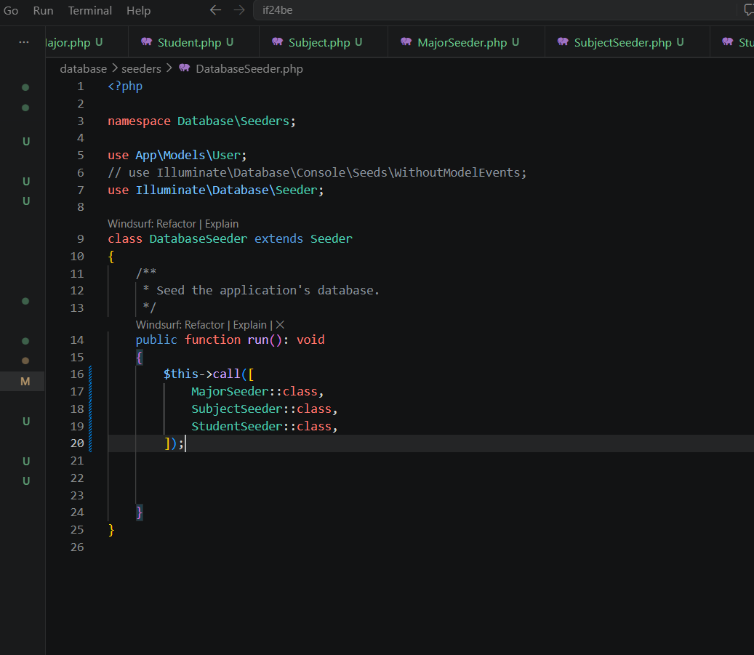The height and width of the screenshot is (655, 754).
Task: Click the MajorSeeder::class text on line 17
Action: 254,391
